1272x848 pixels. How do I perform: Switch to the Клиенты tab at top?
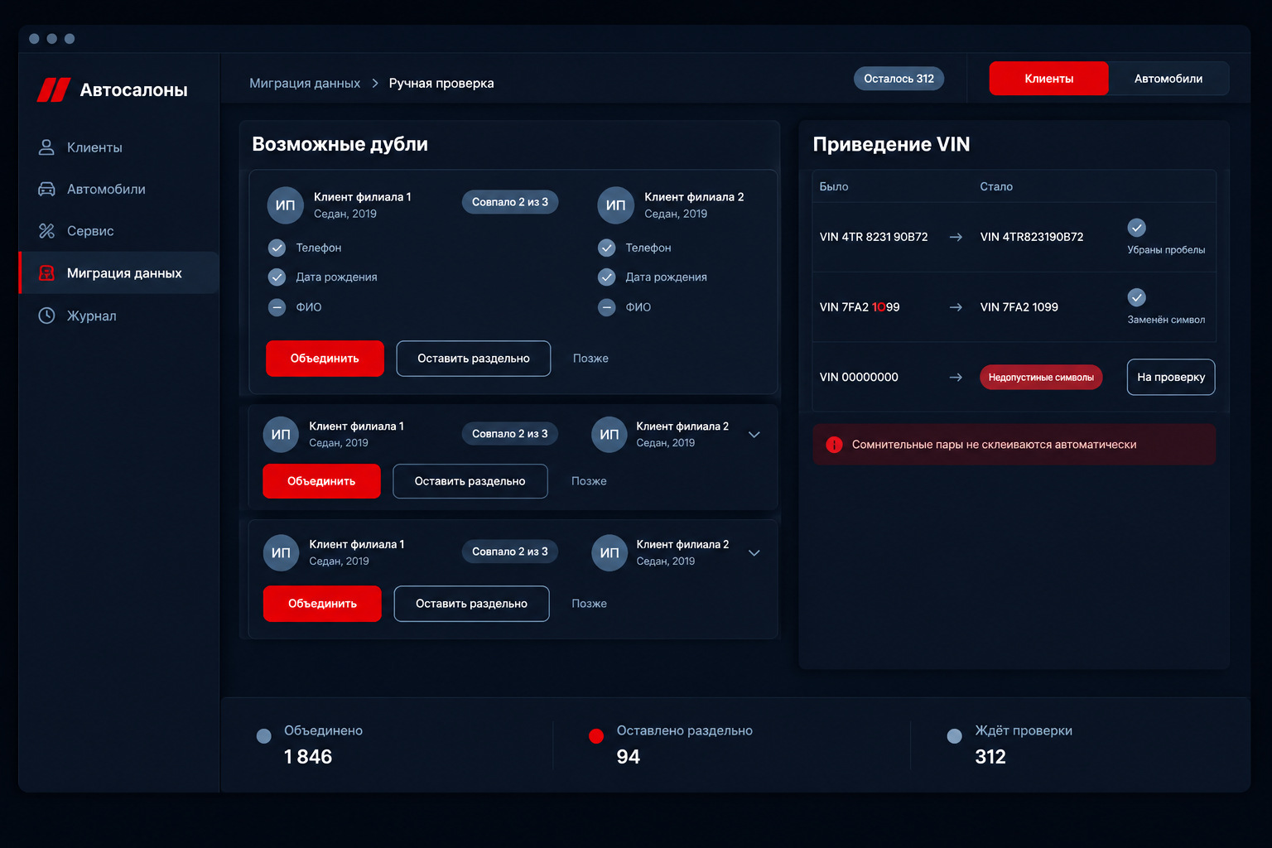click(x=1048, y=79)
